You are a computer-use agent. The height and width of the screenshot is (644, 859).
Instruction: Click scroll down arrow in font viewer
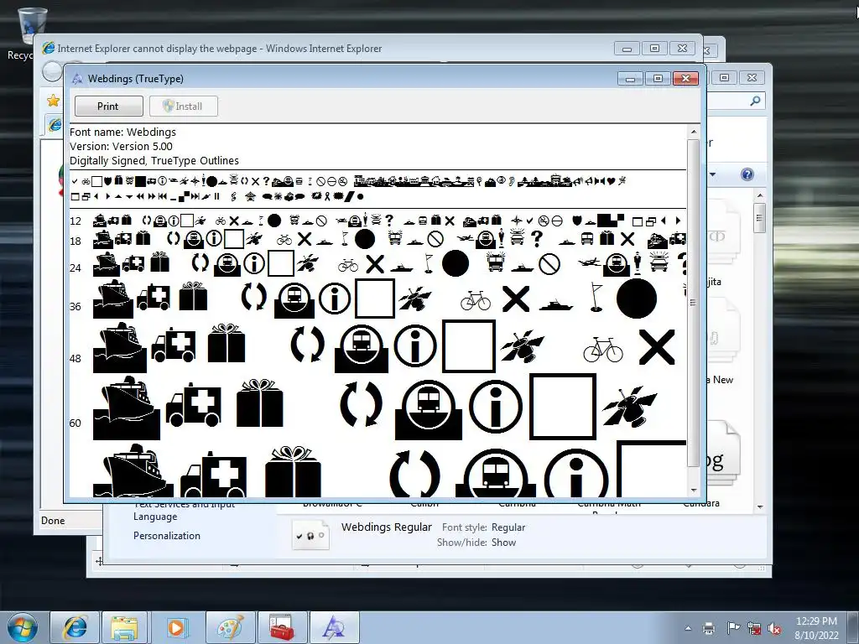[x=694, y=490]
